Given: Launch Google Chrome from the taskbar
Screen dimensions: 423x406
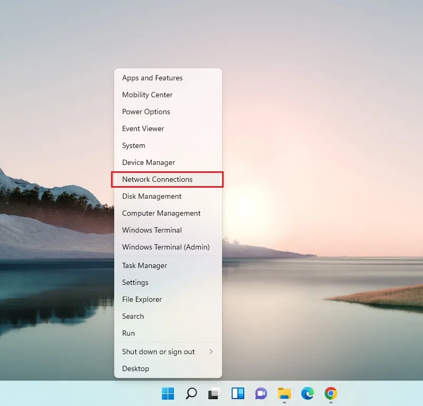Looking at the screenshot, I should (331, 394).
